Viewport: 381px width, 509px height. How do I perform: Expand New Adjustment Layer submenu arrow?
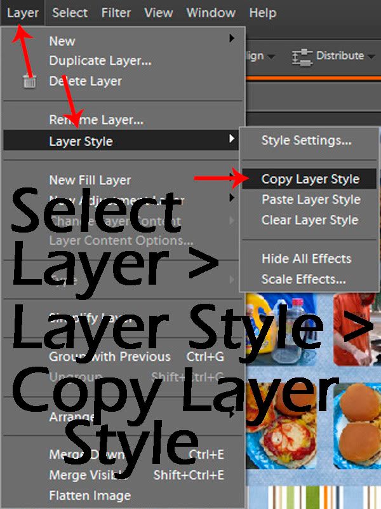click(x=232, y=198)
